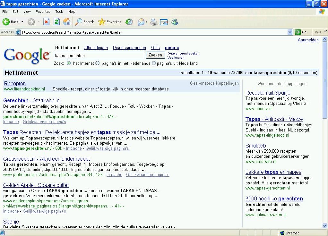Click the Edit page icon in toolbar
The width and height of the screenshot is (328, 236).
point(164,22)
